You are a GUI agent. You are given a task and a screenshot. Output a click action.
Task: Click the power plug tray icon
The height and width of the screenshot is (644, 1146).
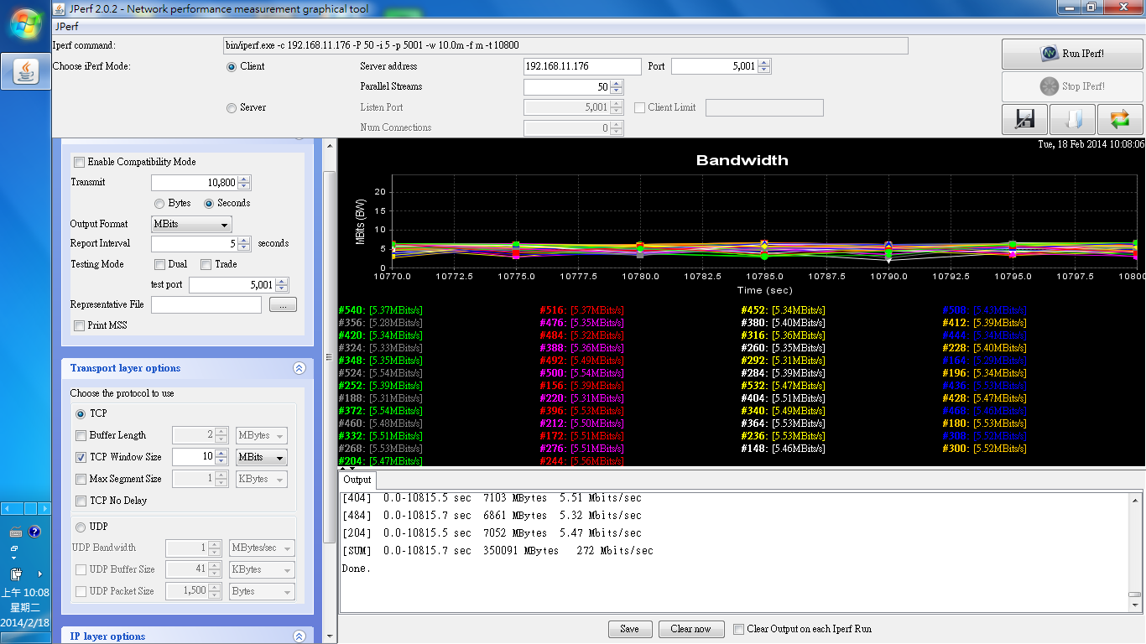15,574
